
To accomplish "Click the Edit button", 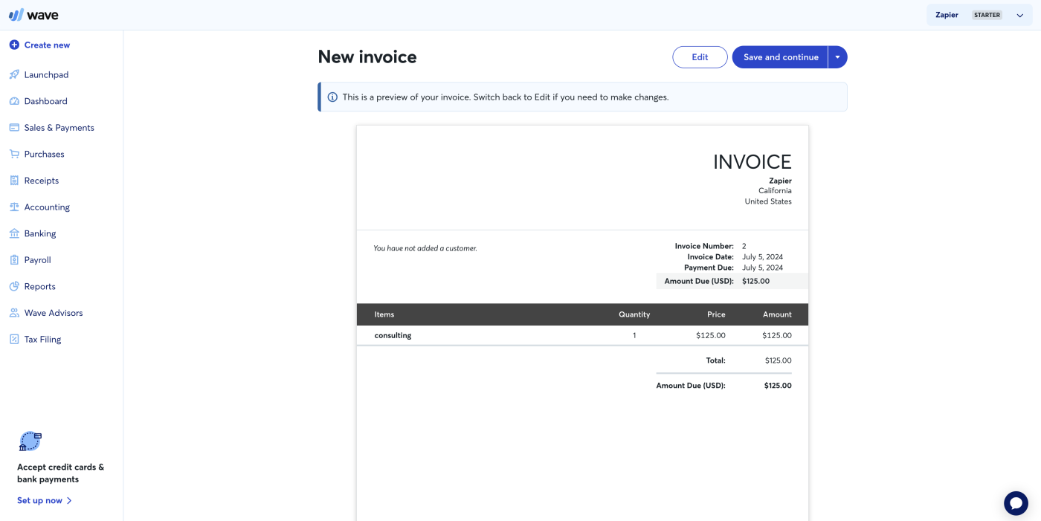I will 700,57.
